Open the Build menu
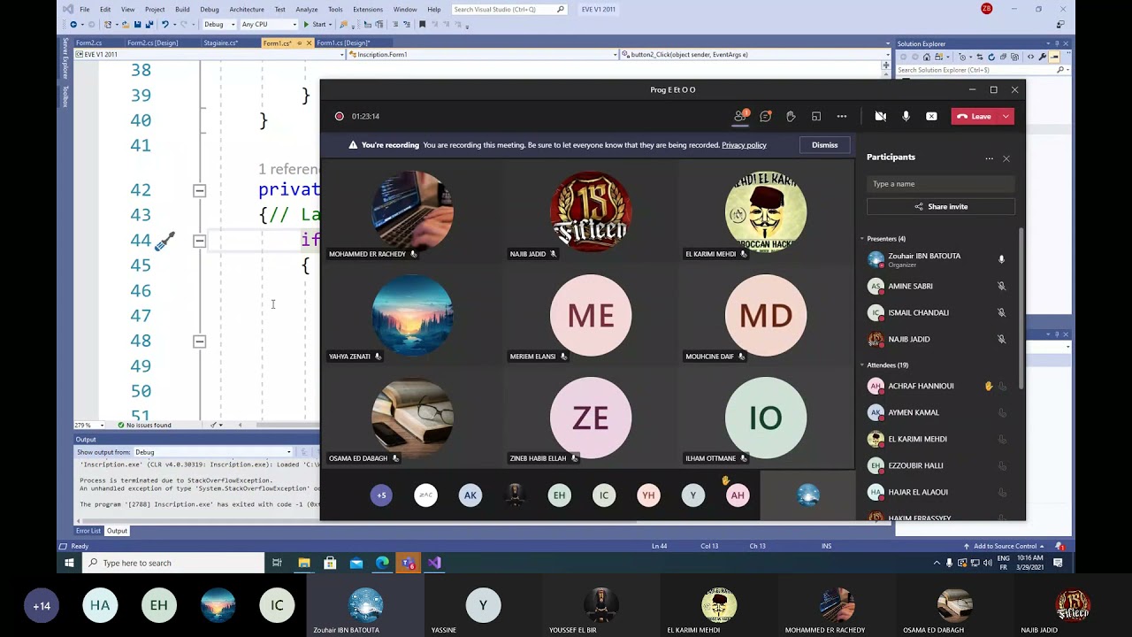The height and width of the screenshot is (637, 1132). 182,9
